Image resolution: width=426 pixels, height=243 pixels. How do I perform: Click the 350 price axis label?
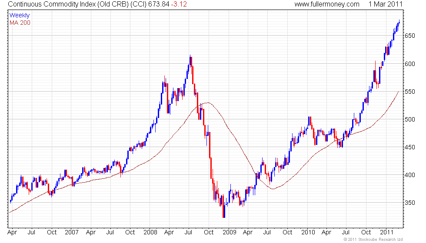click(x=410, y=203)
